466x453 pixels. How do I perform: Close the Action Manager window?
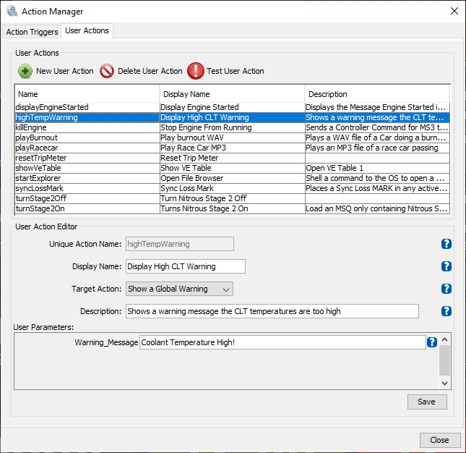click(454, 12)
